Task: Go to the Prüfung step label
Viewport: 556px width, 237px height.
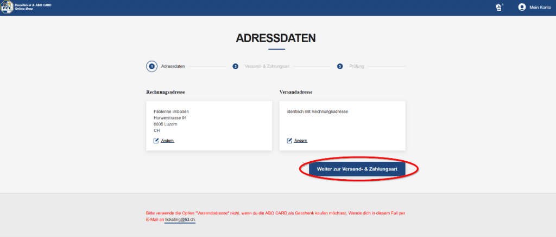Action: click(x=356, y=67)
